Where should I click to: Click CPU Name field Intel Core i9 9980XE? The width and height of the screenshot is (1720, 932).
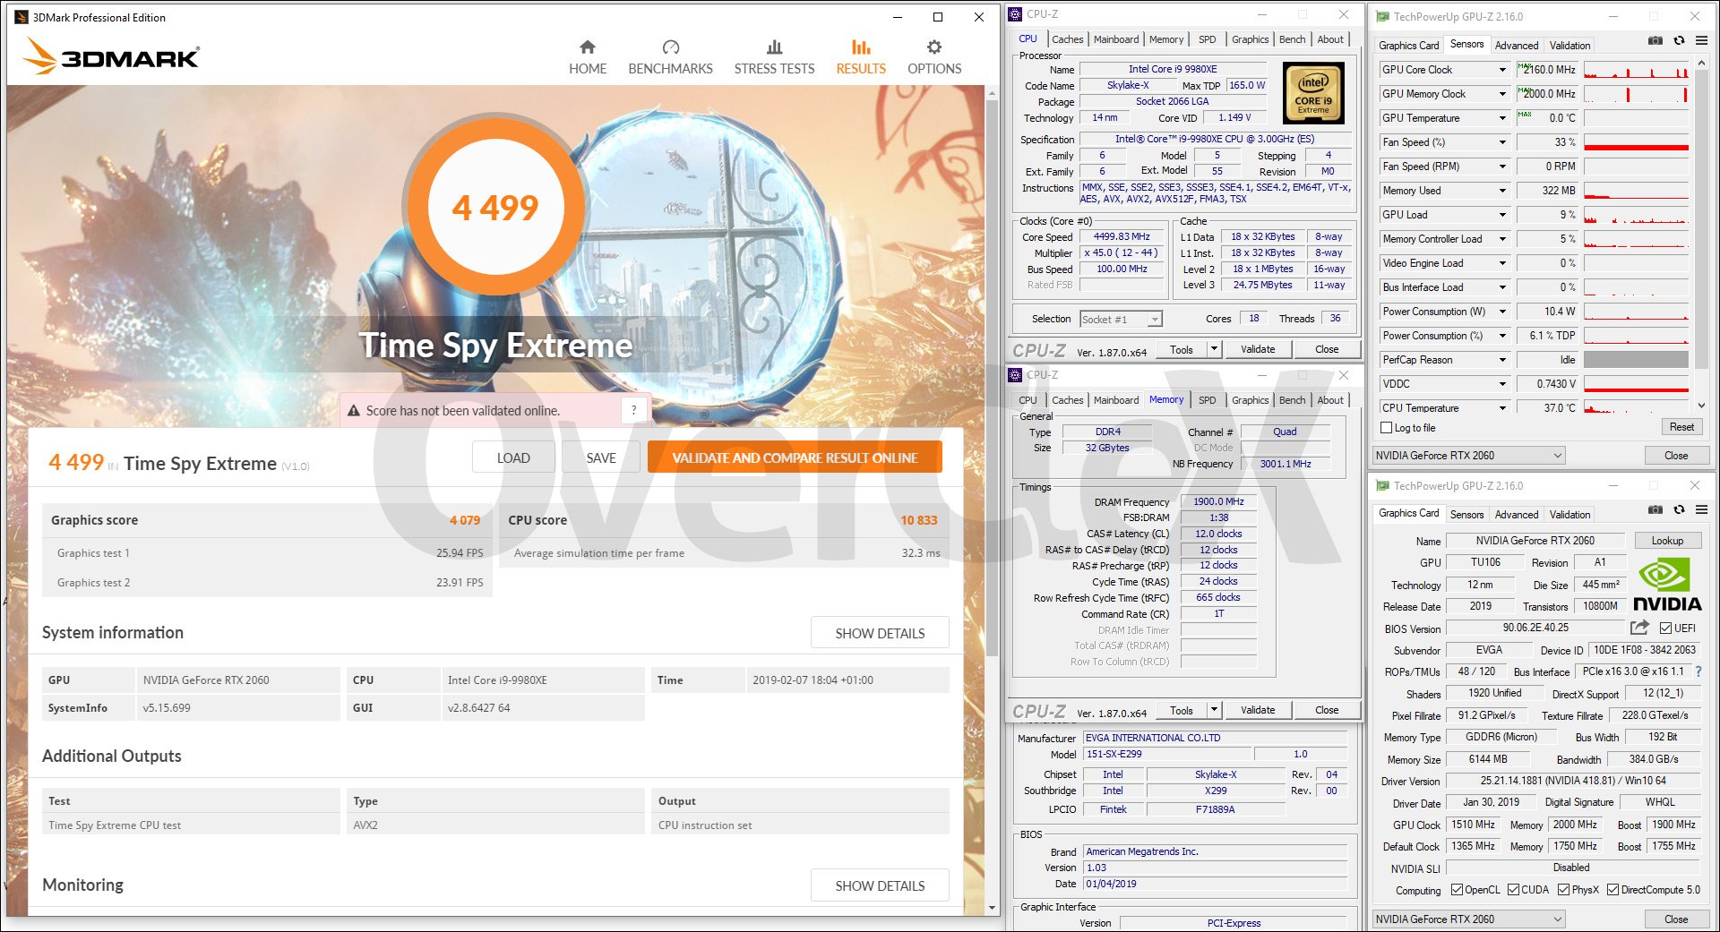(1173, 69)
